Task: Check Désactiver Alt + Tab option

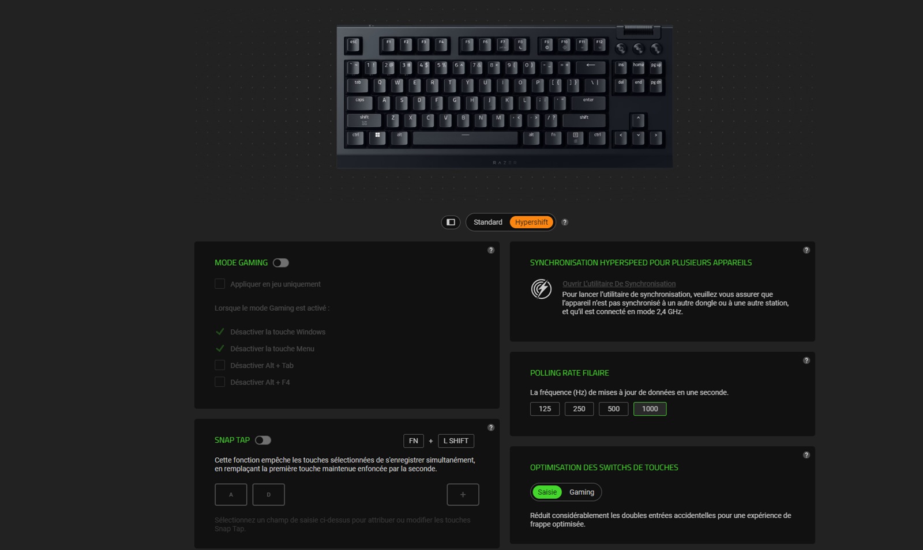Action: click(x=220, y=365)
